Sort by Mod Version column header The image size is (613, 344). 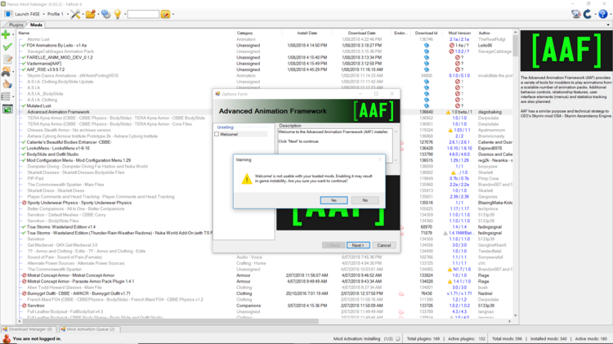(x=459, y=34)
